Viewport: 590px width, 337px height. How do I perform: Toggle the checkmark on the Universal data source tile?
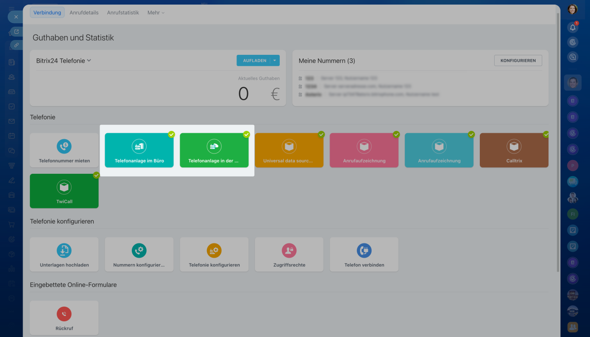tap(321, 135)
